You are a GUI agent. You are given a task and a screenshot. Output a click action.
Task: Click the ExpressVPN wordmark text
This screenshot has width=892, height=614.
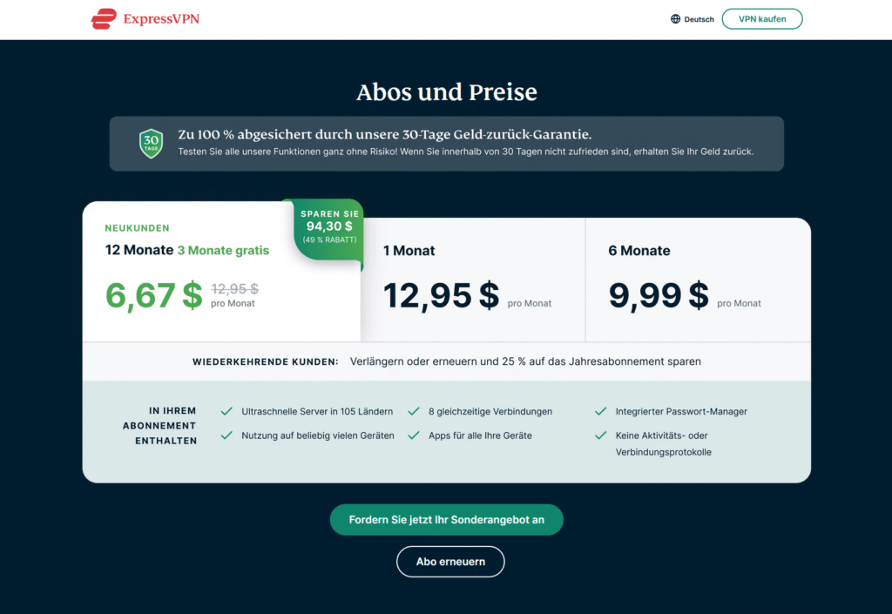(x=161, y=19)
